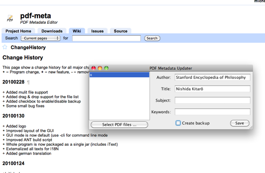Open the Source tab

point(121,31)
